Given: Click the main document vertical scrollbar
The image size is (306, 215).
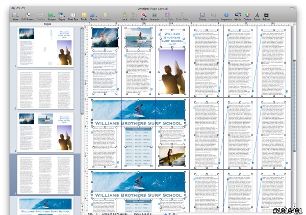Looking at the screenshot, I should pyautogui.click(x=294, y=105).
